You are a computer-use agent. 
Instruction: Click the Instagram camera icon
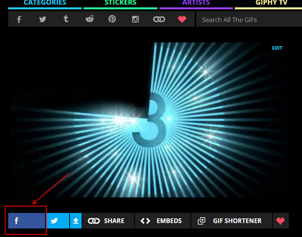136,19
